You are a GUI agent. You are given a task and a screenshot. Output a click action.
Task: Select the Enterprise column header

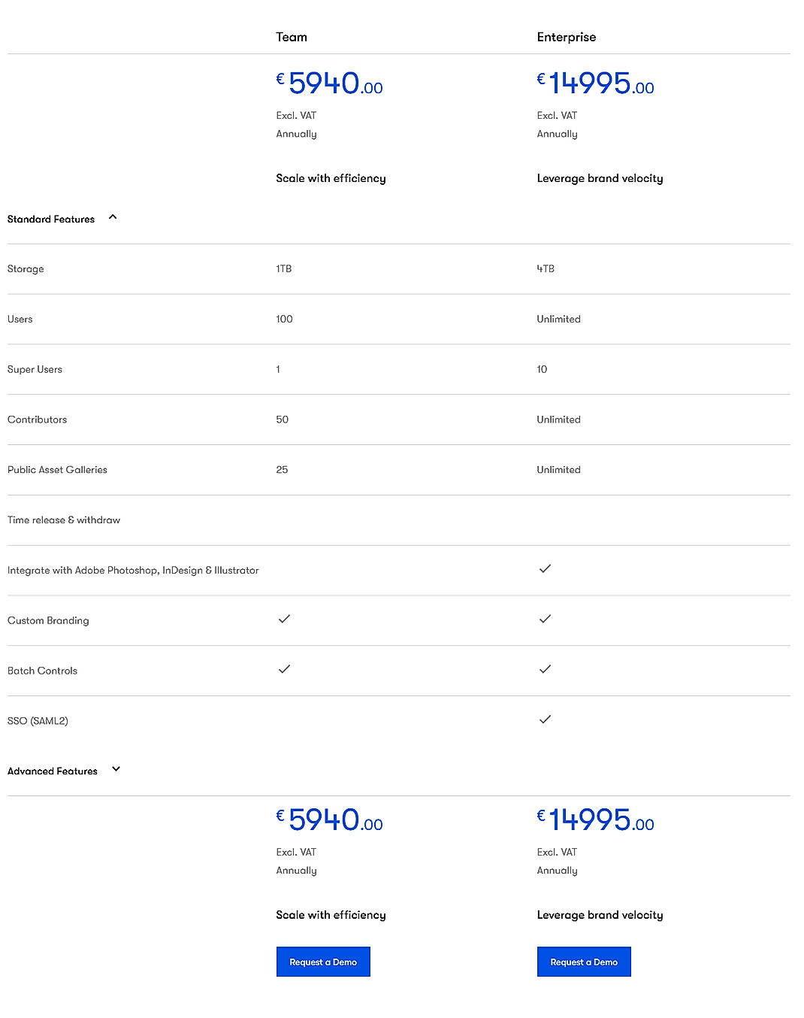tap(567, 37)
